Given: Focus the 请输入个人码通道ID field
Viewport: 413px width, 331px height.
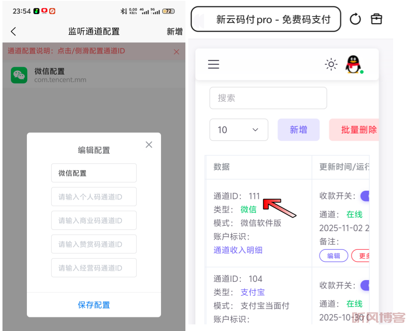Looking at the screenshot, I should (x=94, y=197).
